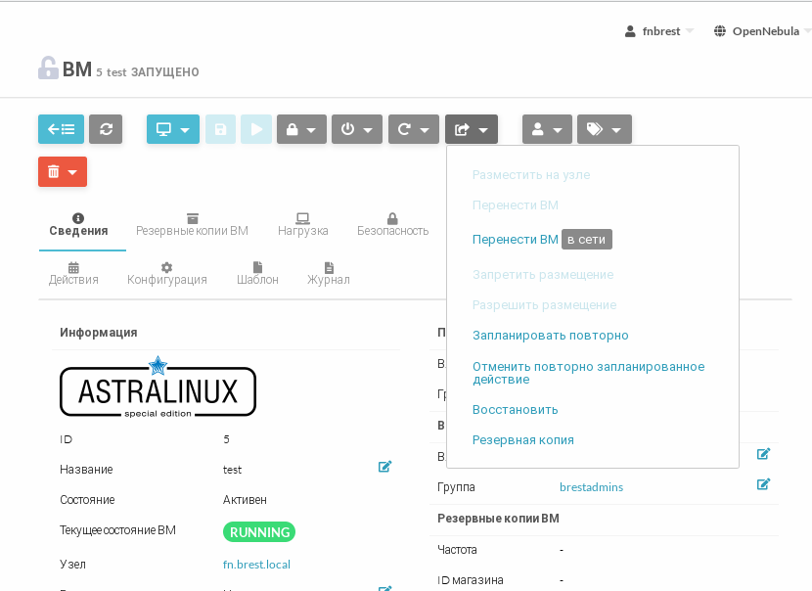The width and height of the screenshot is (812, 591).
Task: Click the red trash delete button
Action: (x=63, y=171)
